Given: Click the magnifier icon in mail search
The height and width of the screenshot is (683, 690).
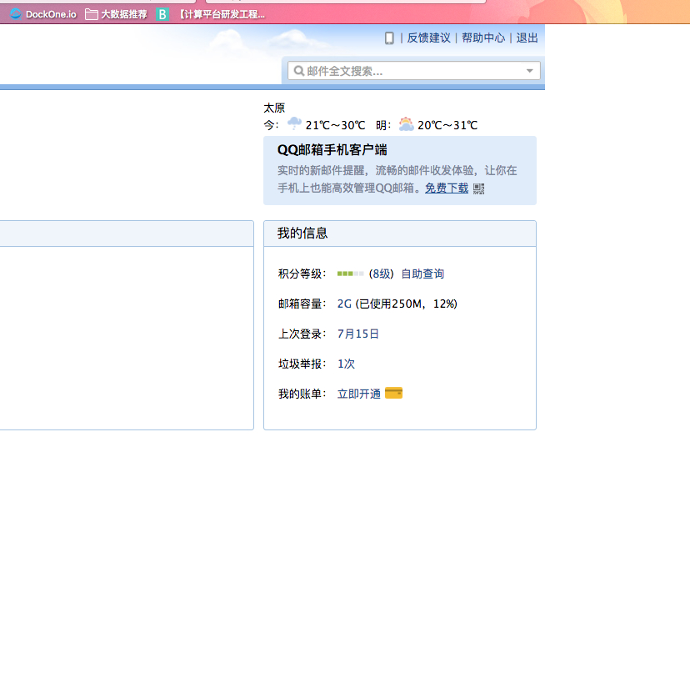Looking at the screenshot, I should [299, 71].
